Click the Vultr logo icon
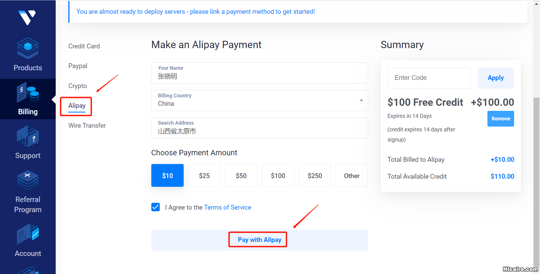Image resolution: width=540 pixels, height=274 pixels. (27, 17)
